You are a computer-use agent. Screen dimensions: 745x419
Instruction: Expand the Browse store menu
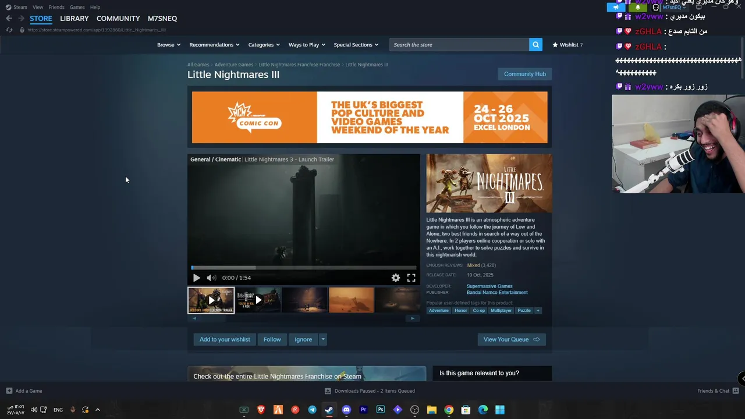[169, 45]
